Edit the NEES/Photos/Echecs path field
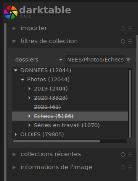 click(95, 60)
